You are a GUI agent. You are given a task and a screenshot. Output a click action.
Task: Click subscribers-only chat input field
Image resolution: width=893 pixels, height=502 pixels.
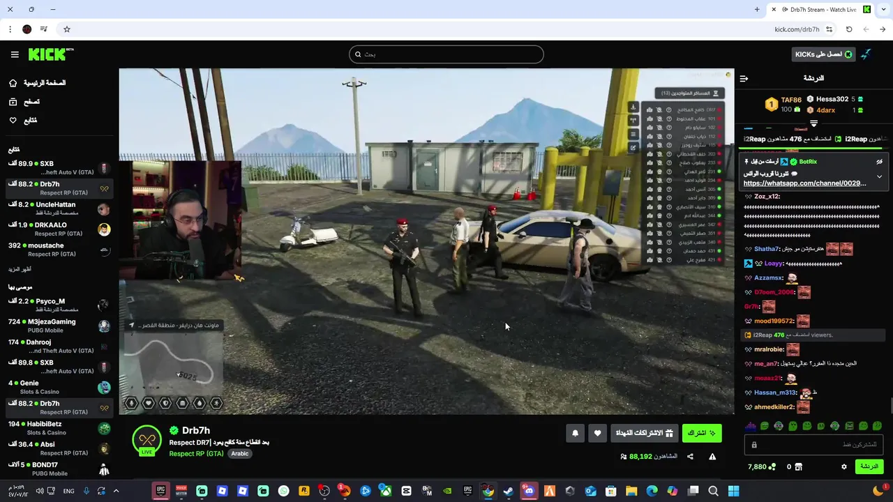pyautogui.click(x=815, y=445)
